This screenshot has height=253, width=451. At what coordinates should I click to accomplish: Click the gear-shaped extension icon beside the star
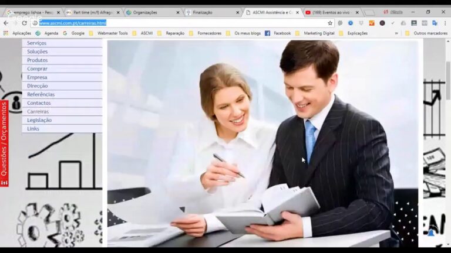point(340,23)
